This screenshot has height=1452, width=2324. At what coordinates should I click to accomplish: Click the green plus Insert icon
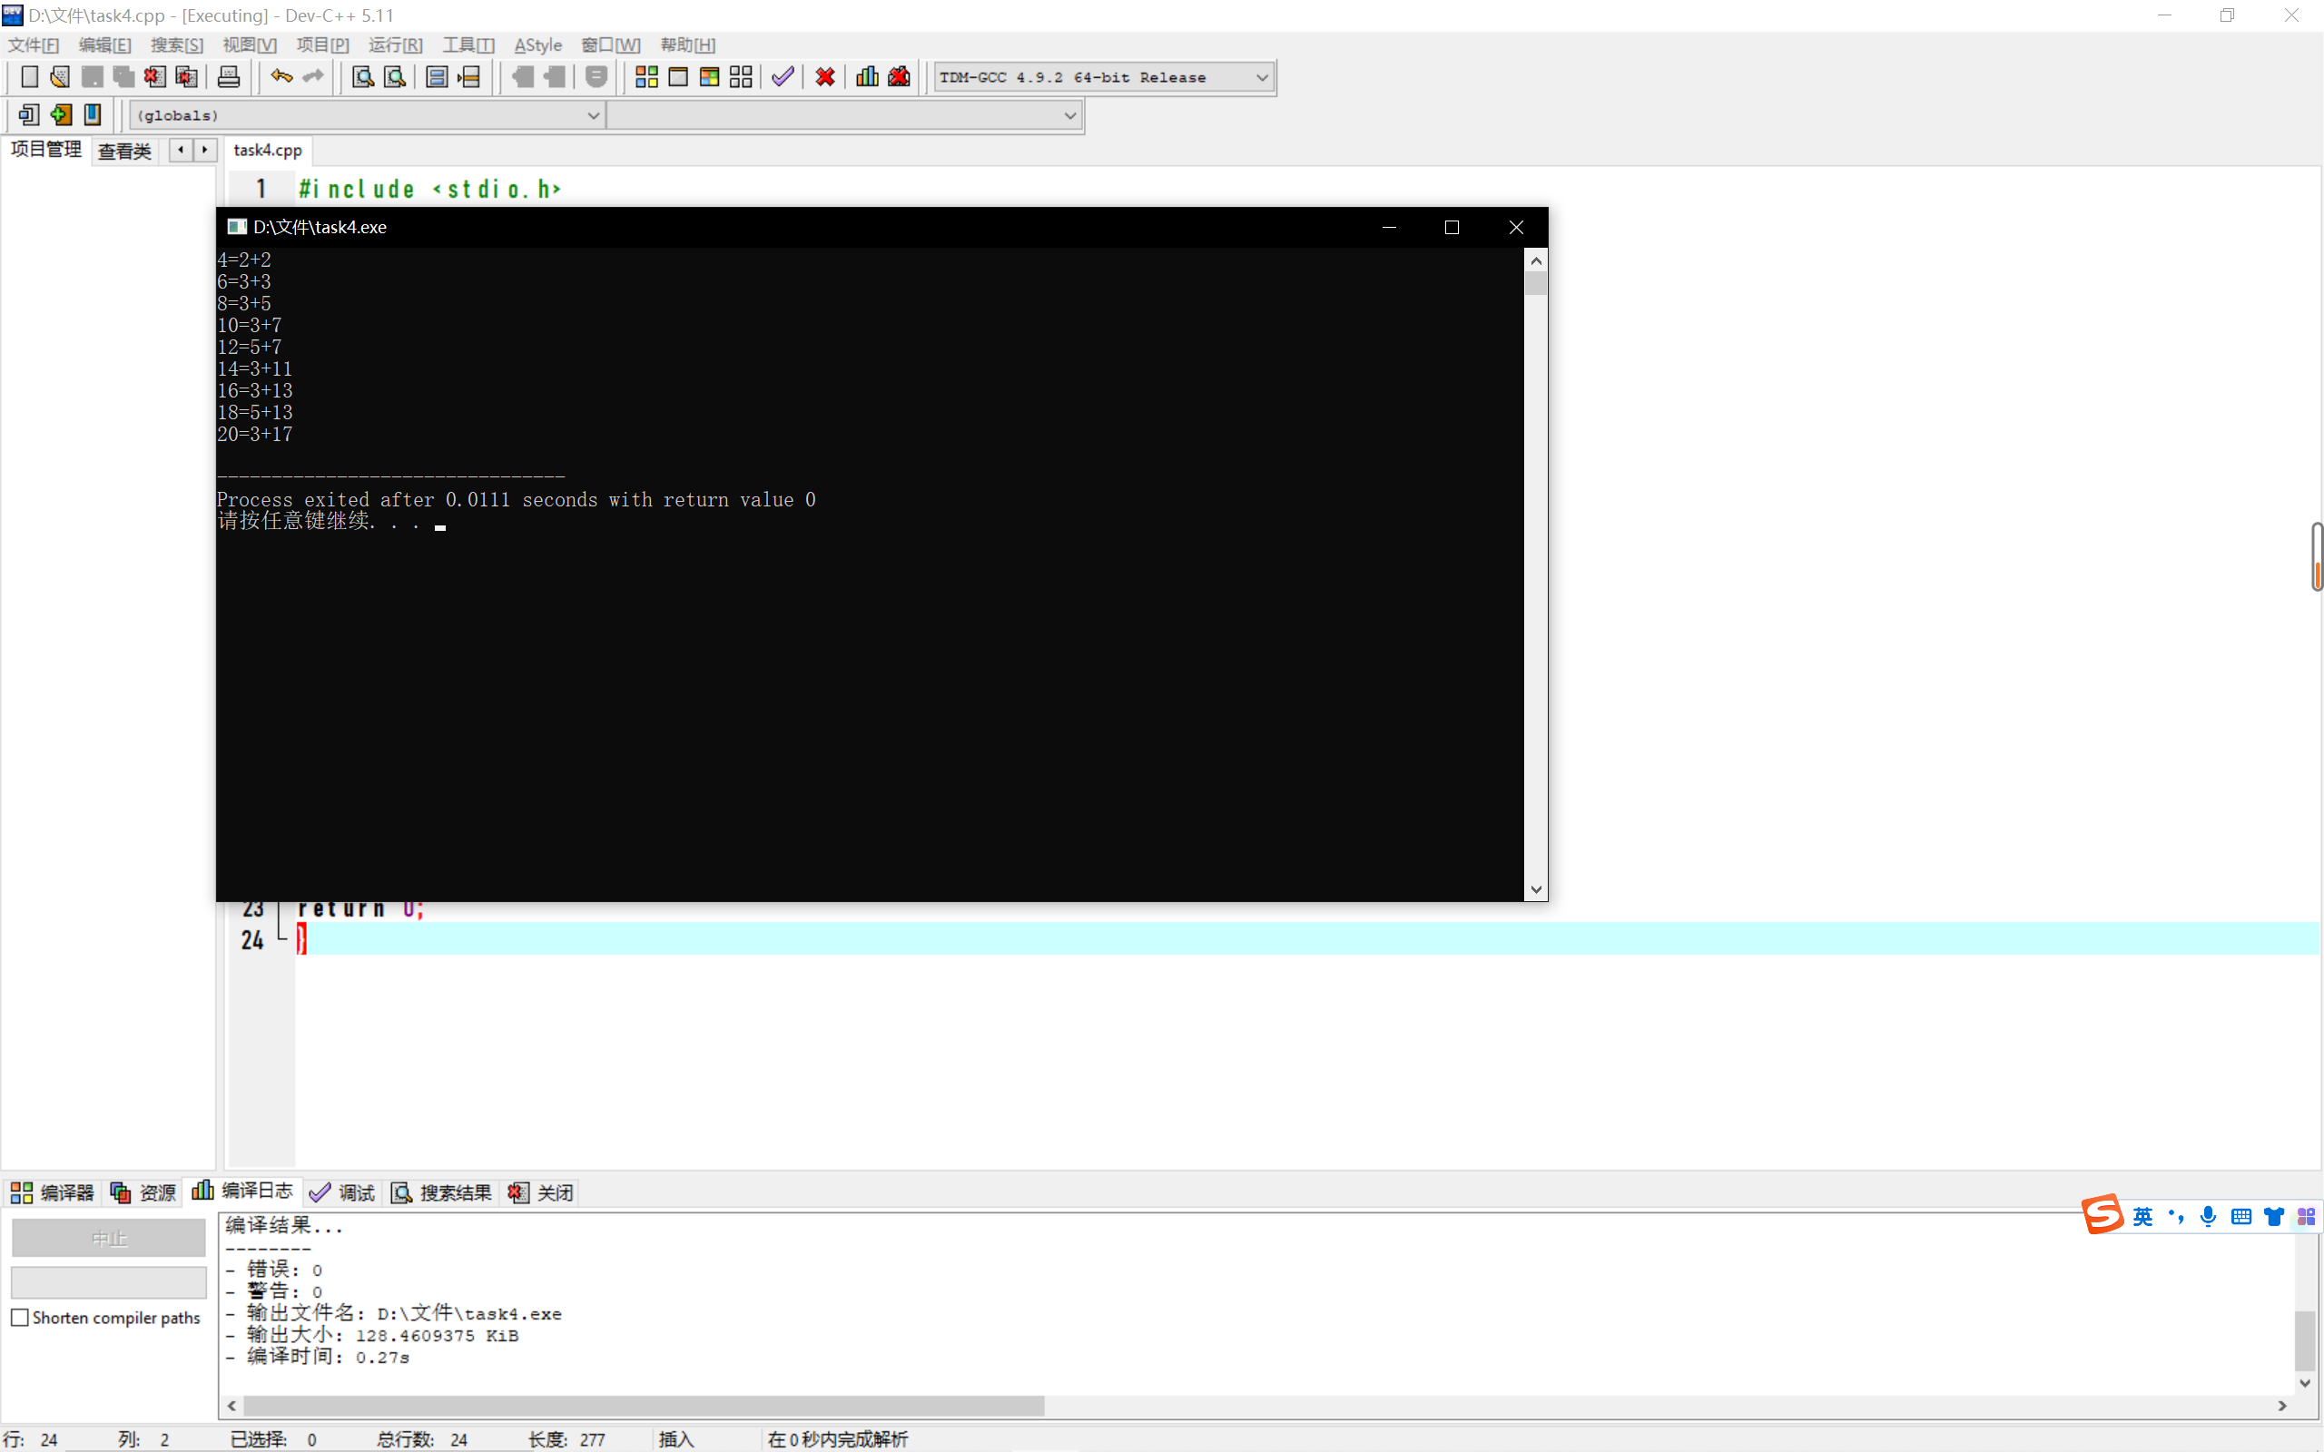[61, 115]
